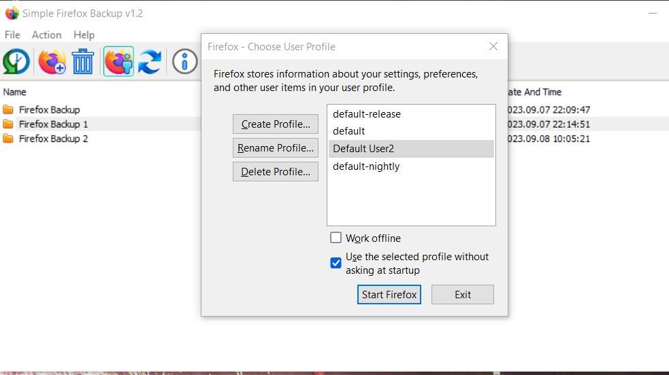Select the default-nightly profile in list

(x=366, y=166)
